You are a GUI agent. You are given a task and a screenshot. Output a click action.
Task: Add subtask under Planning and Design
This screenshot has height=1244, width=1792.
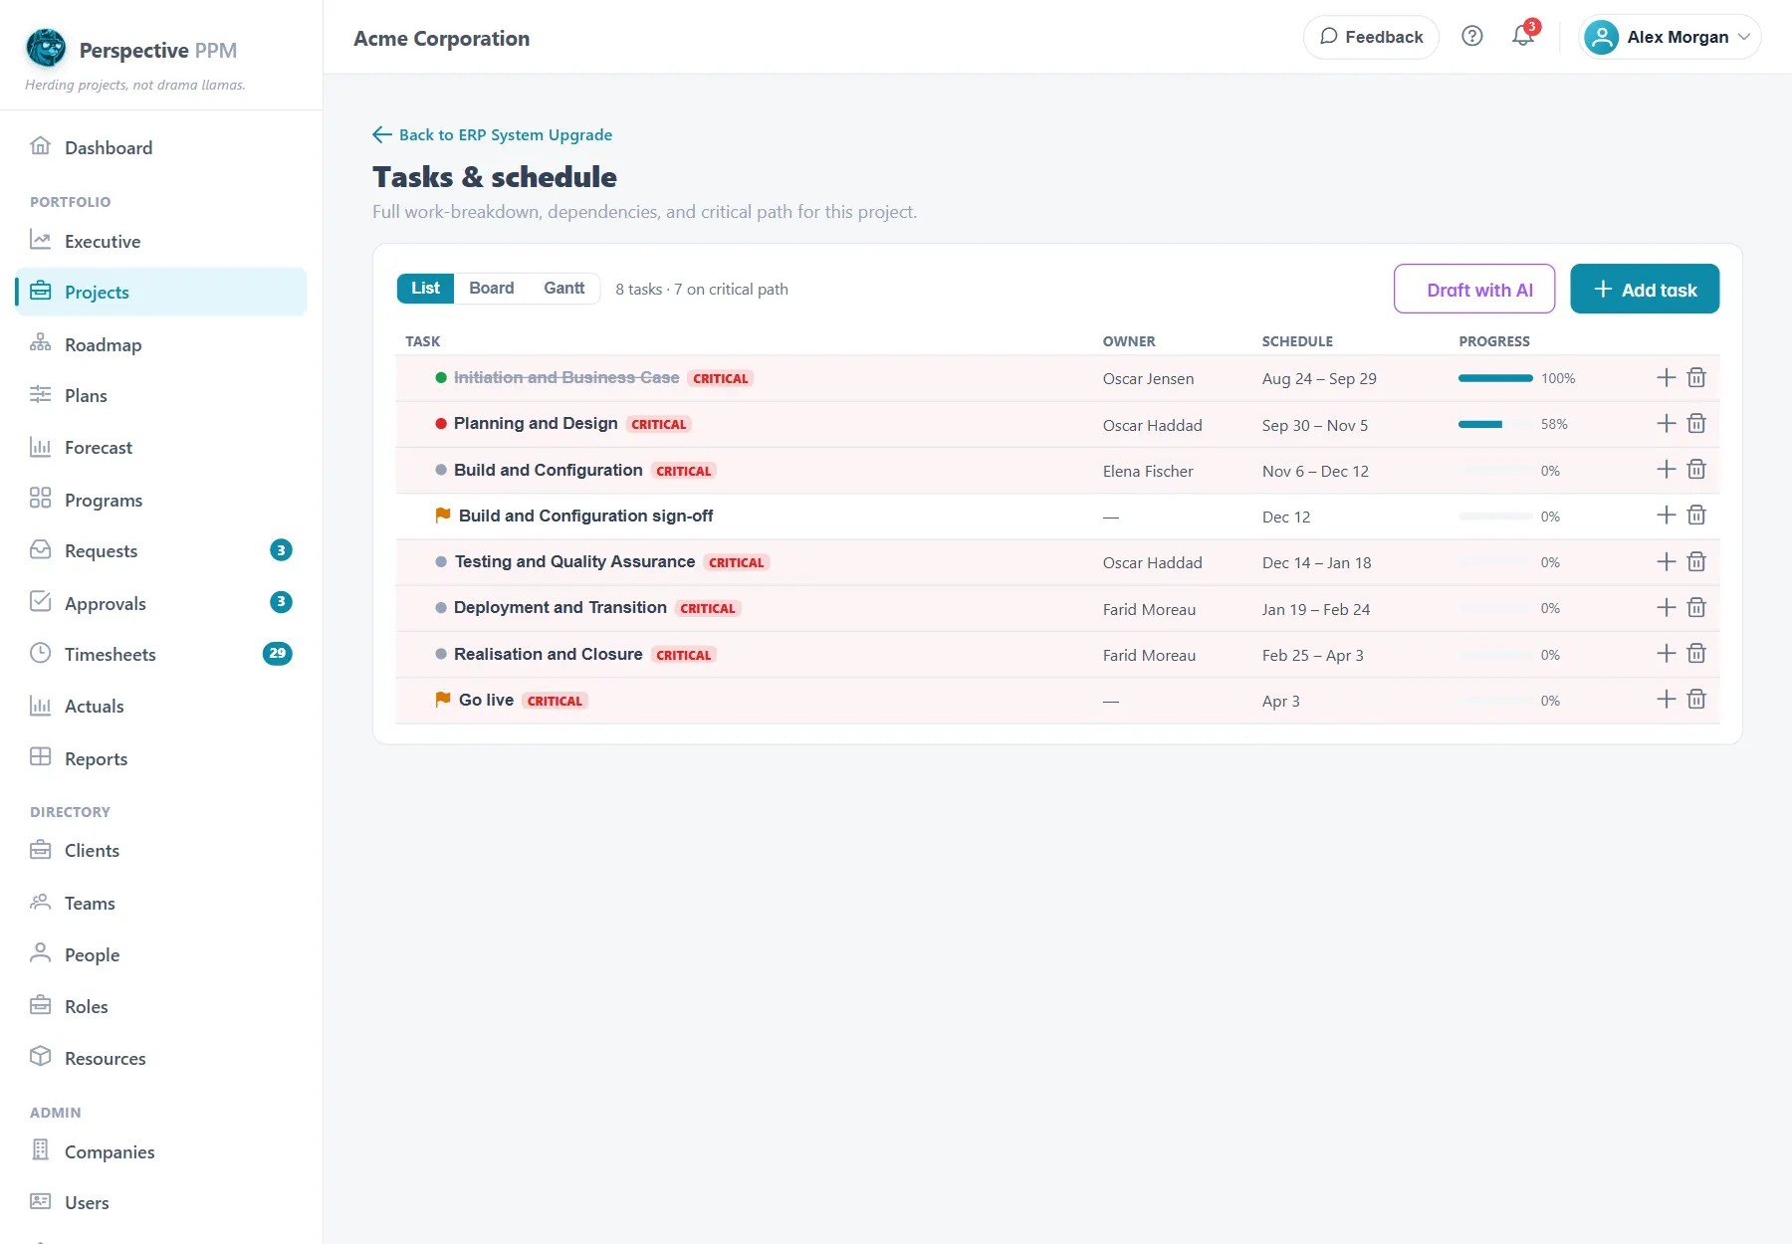pyautogui.click(x=1667, y=424)
